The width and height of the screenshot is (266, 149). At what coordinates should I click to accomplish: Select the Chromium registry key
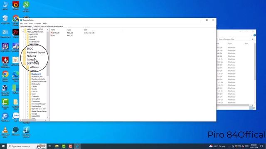pos(36,101)
